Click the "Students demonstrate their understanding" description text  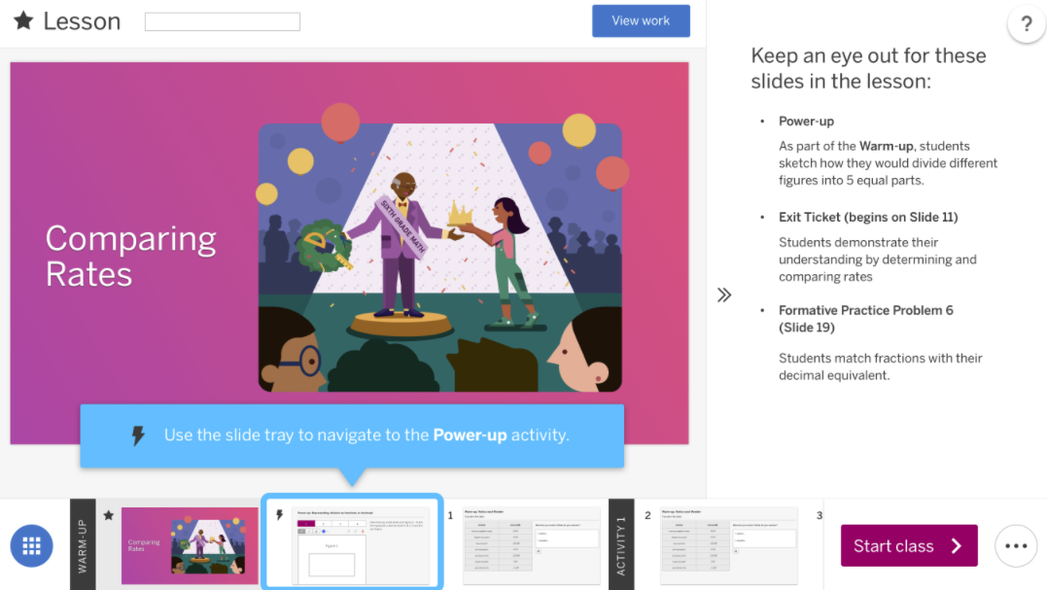pos(878,260)
